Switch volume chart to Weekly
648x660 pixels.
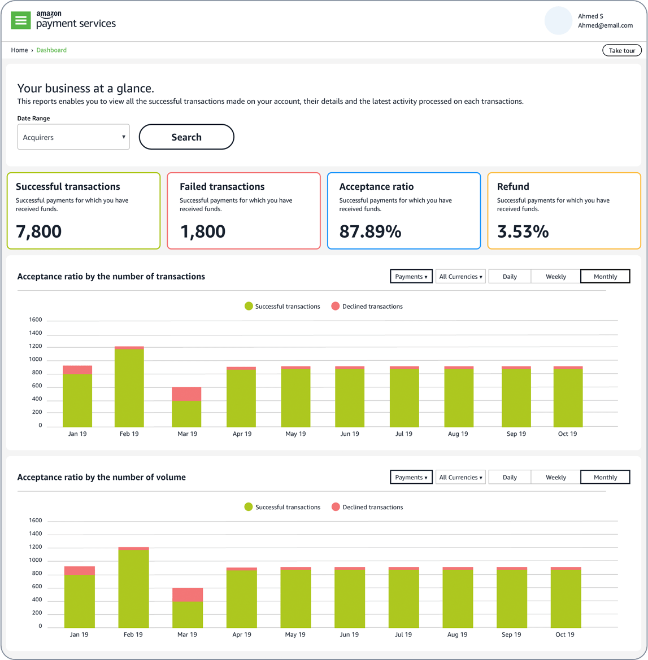(556, 477)
